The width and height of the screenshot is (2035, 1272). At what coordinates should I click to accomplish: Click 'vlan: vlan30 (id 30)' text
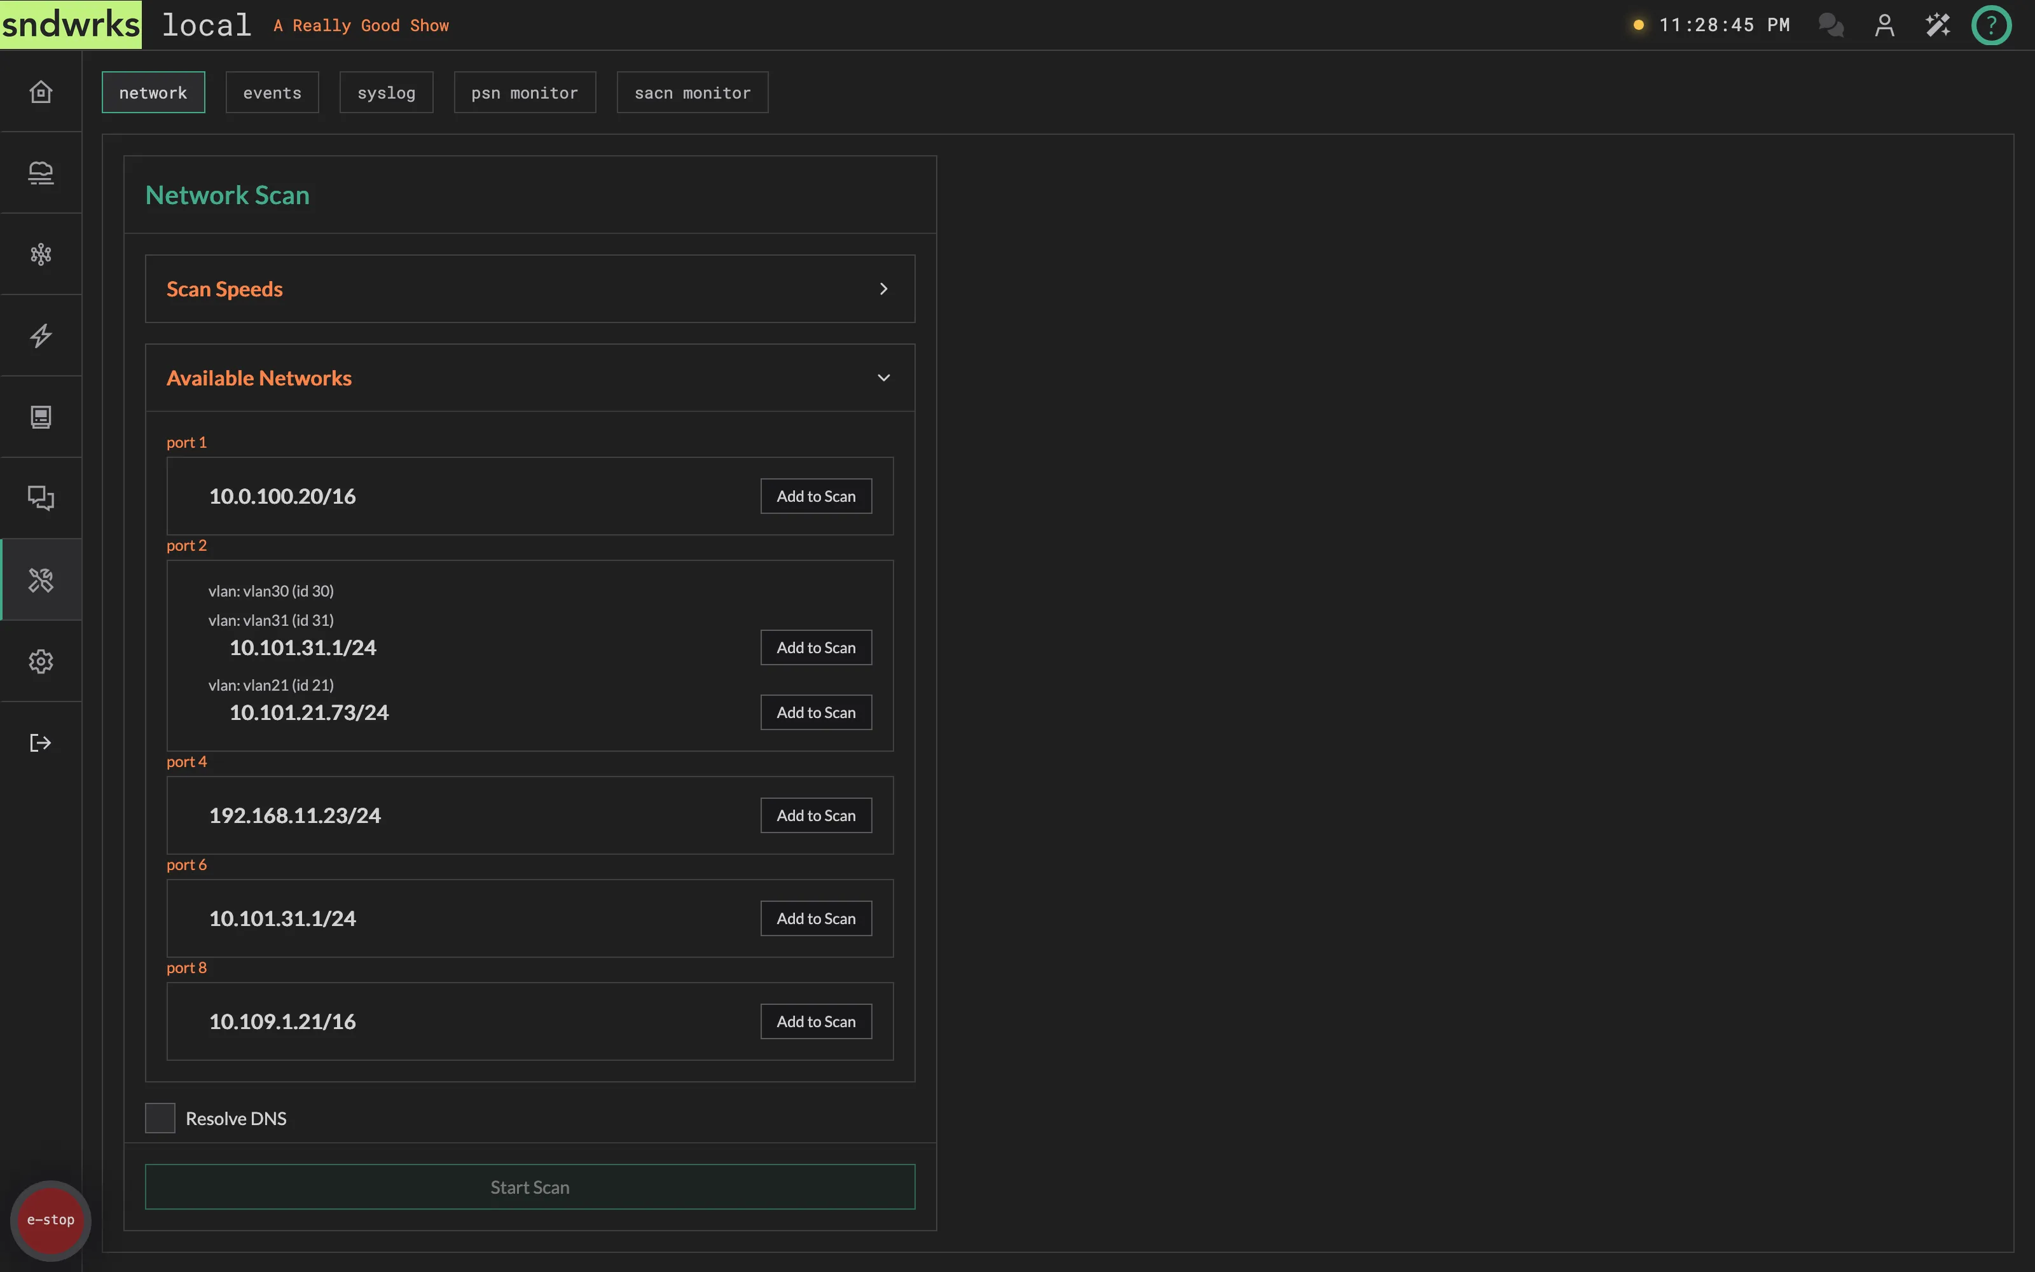(271, 591)
